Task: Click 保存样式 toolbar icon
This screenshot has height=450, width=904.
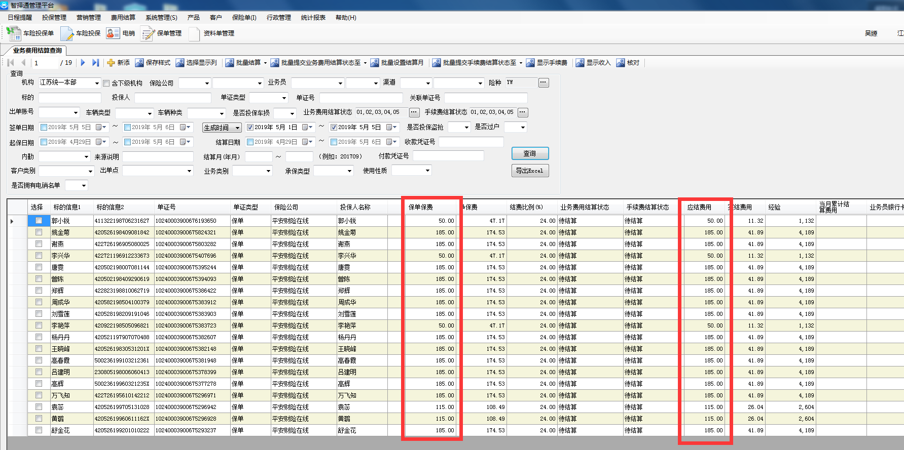Action: pos(139,63)
